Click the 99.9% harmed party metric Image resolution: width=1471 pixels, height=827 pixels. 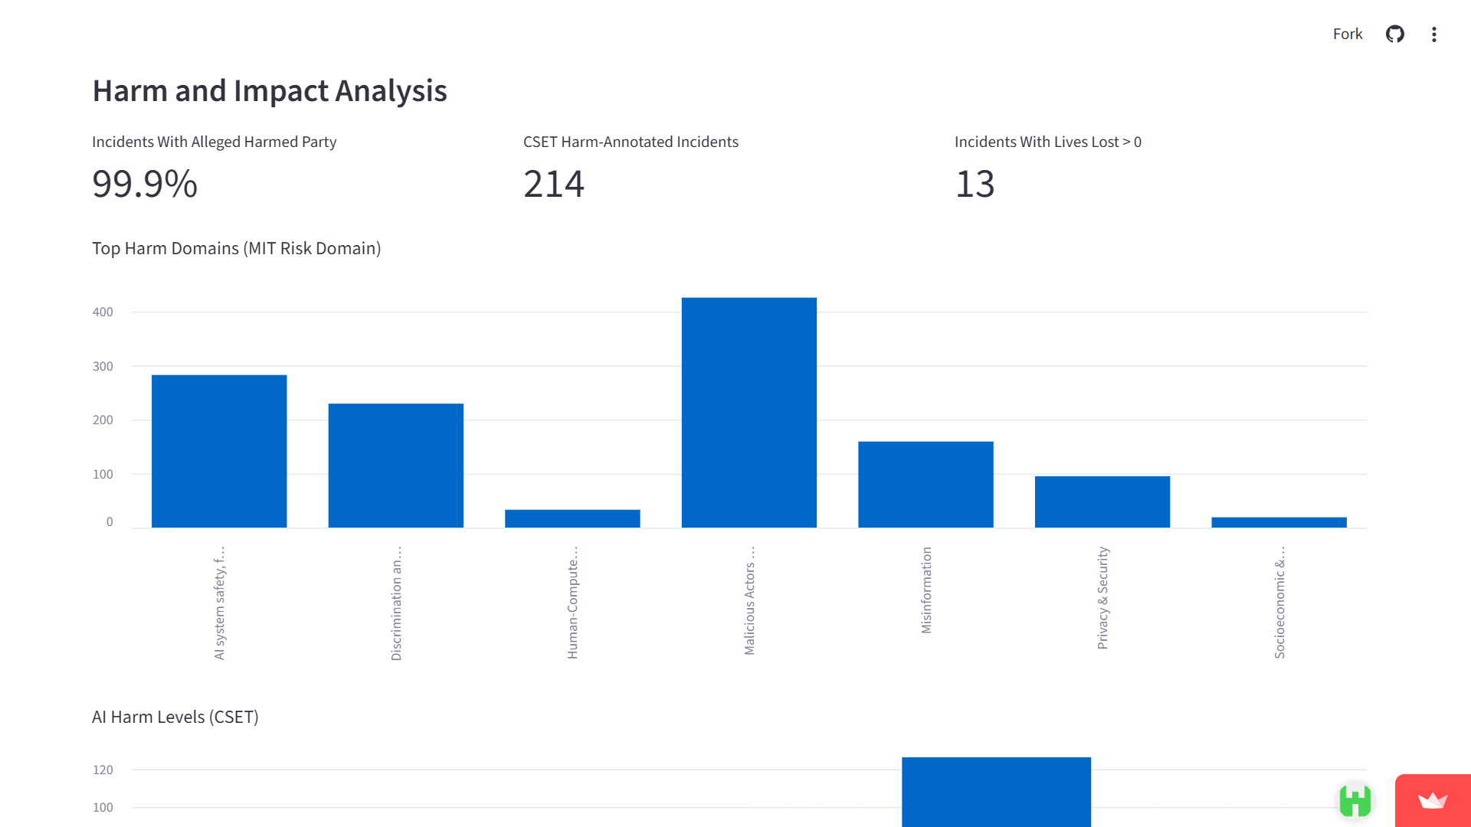click(x=145, y=184)
